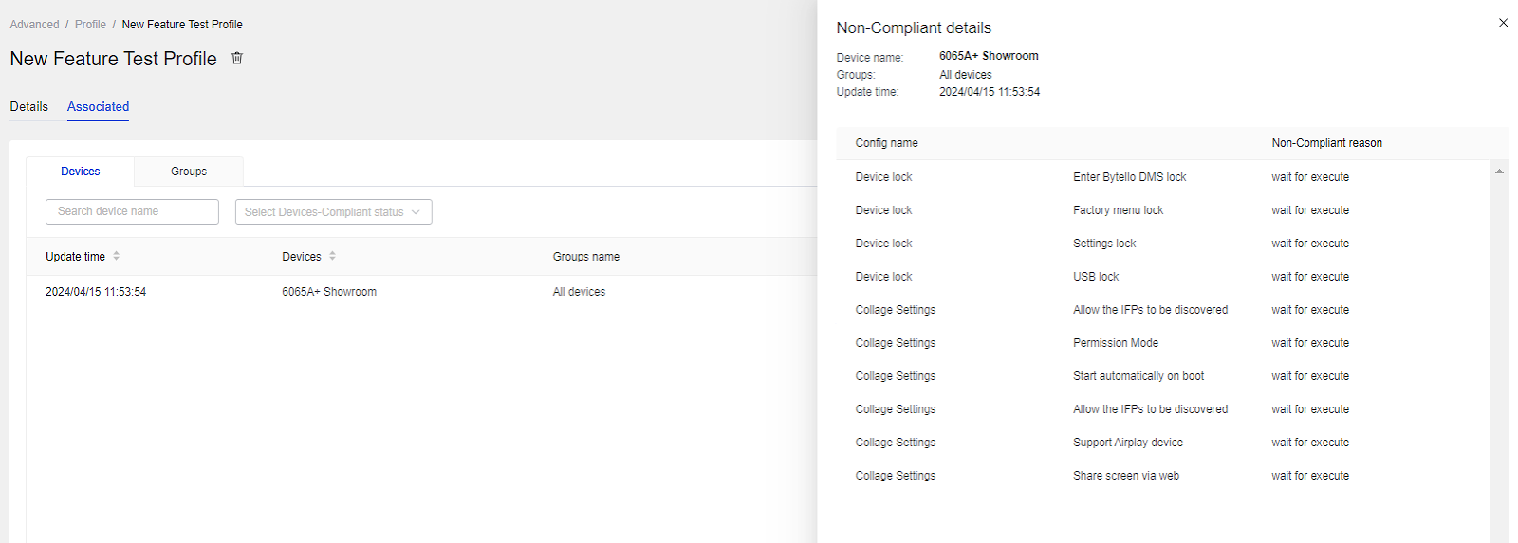This screenshot has height=543, width=1518.
Task: Click the Config name column header
Action: 886,143
